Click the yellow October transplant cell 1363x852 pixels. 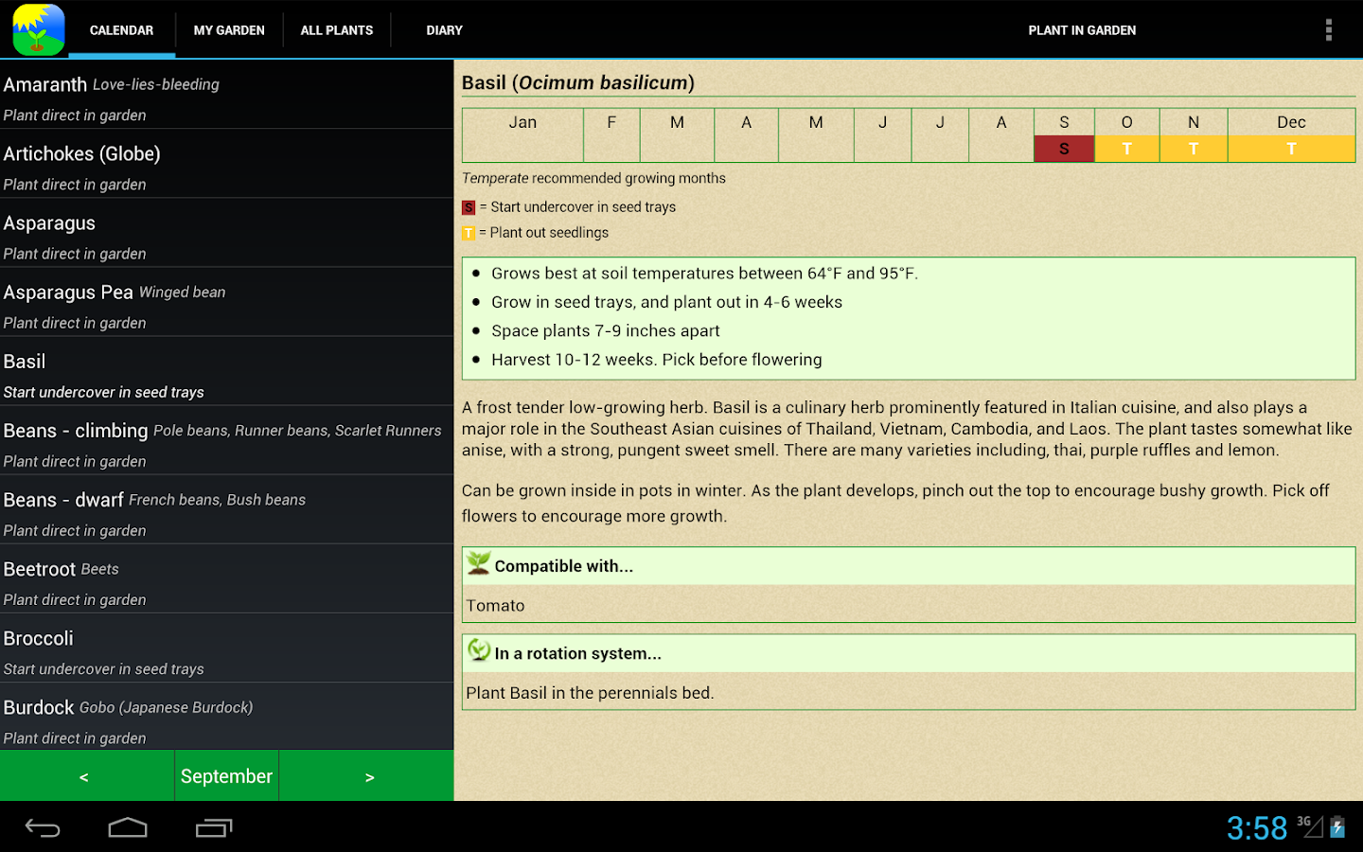(x=1126, y=149)
